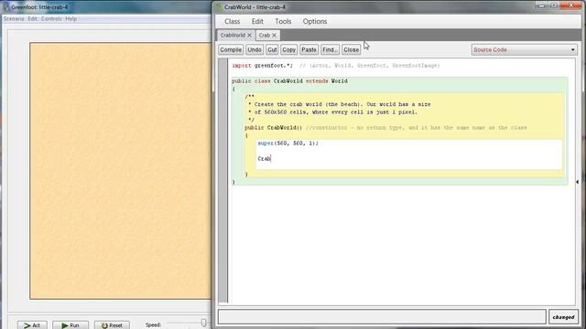Click the Speed slider handle
The image size is (586, 329).
(203, 323)
